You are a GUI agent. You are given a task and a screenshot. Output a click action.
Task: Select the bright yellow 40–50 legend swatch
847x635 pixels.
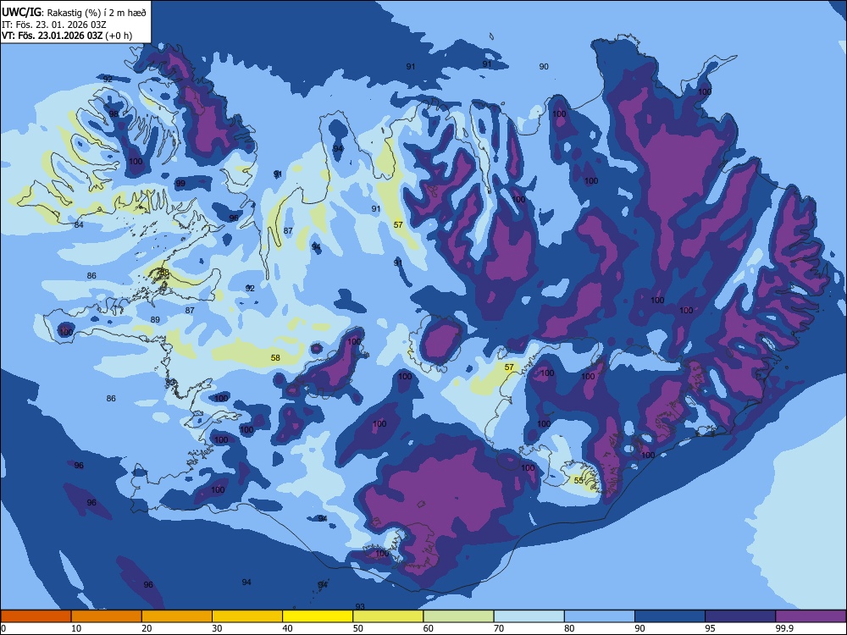[318, 616]
